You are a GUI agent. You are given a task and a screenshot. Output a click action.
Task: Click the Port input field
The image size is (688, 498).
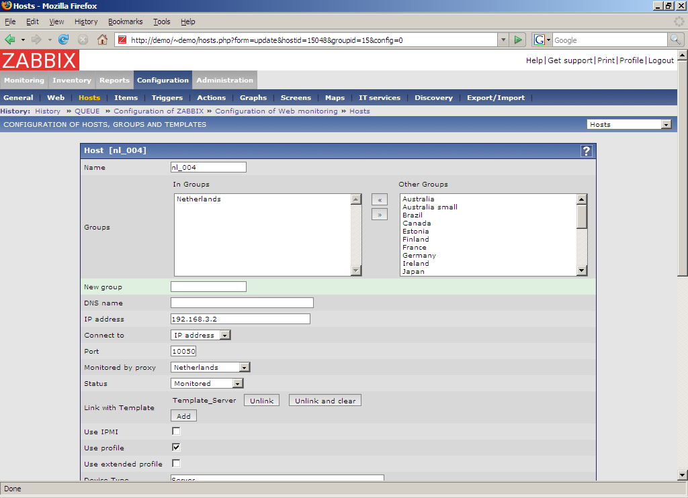click(183, 351)
